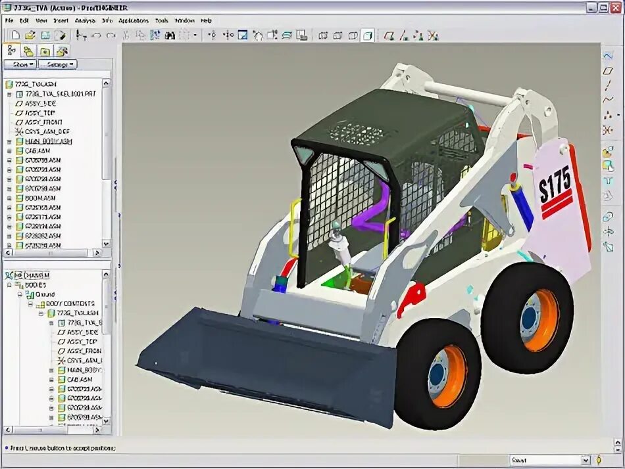625x469 pixels.
Task: Toggle No Hidden display style
Action: click(x=353, y=36)
